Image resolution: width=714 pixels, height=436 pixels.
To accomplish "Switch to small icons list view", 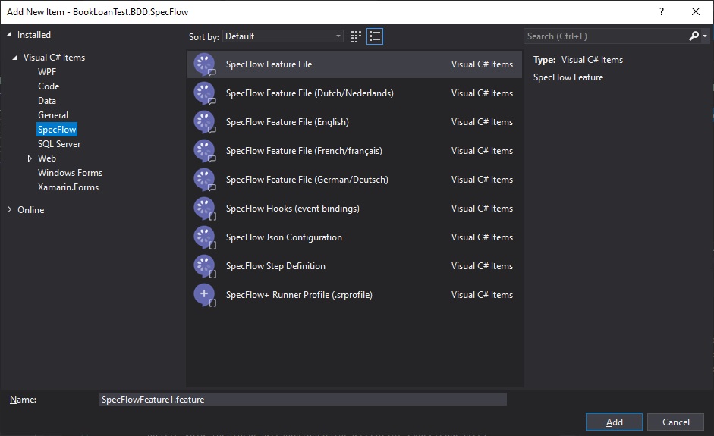I will tap(375, 36).
